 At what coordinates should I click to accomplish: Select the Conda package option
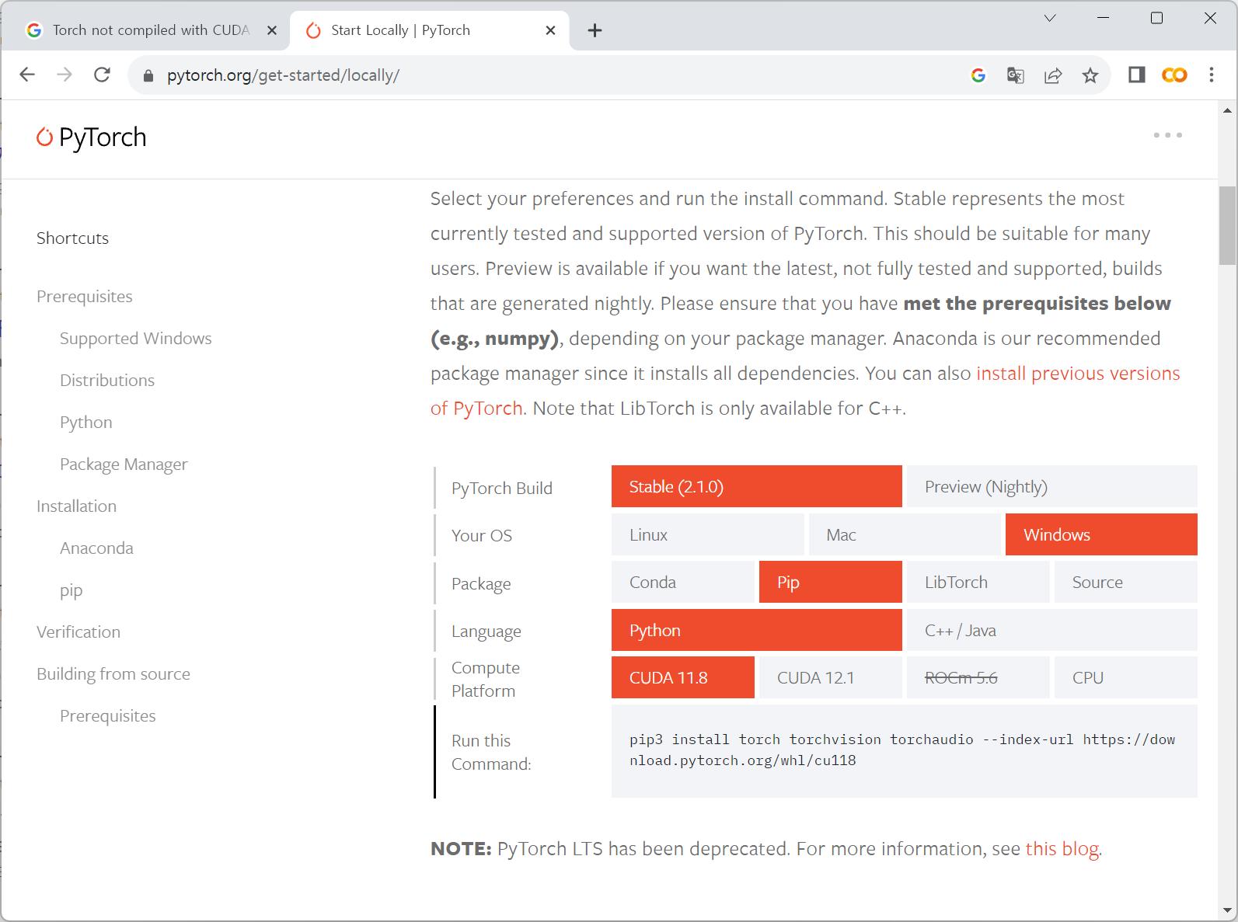pyautogui.click(x=683, y=582)
